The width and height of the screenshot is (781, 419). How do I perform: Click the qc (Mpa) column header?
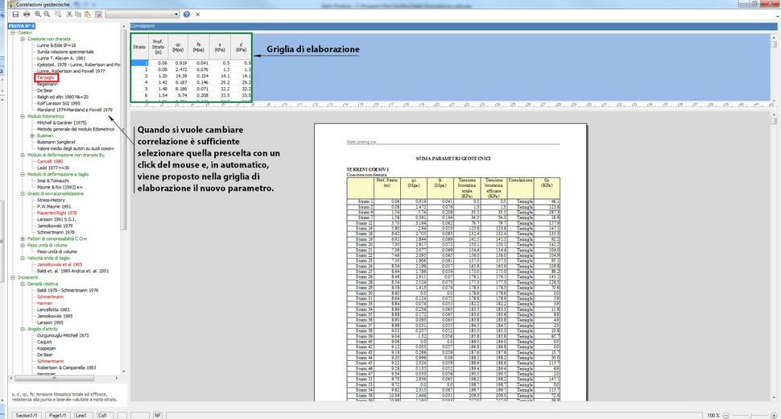(178, 48)
